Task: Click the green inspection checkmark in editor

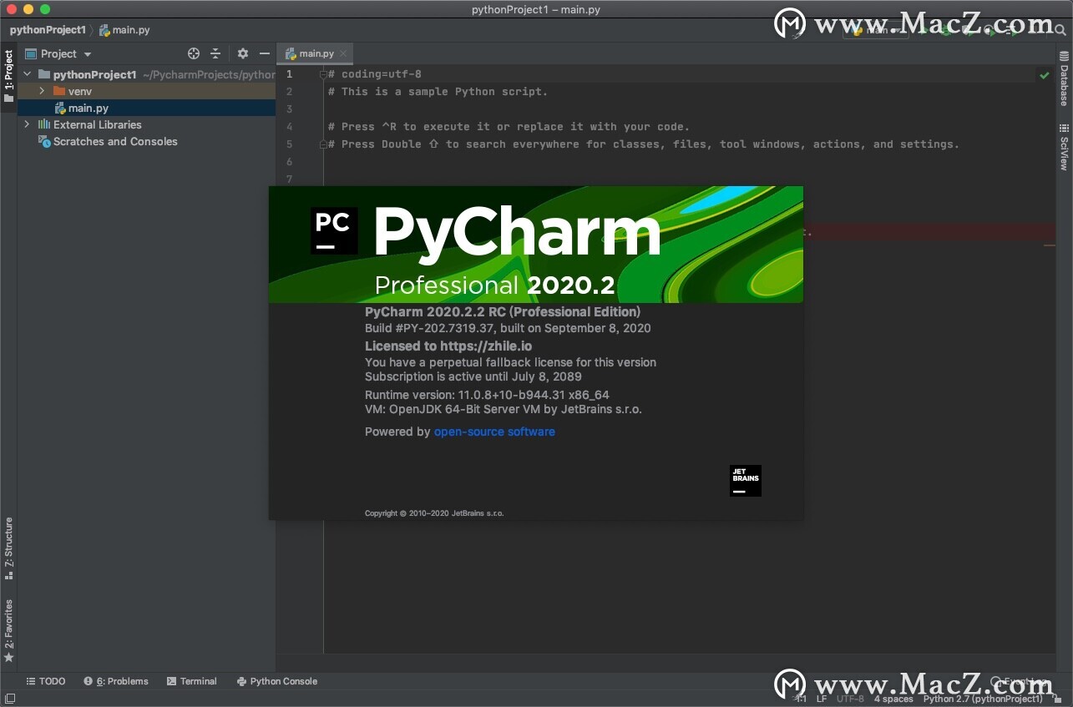Action: [1044, 75]
